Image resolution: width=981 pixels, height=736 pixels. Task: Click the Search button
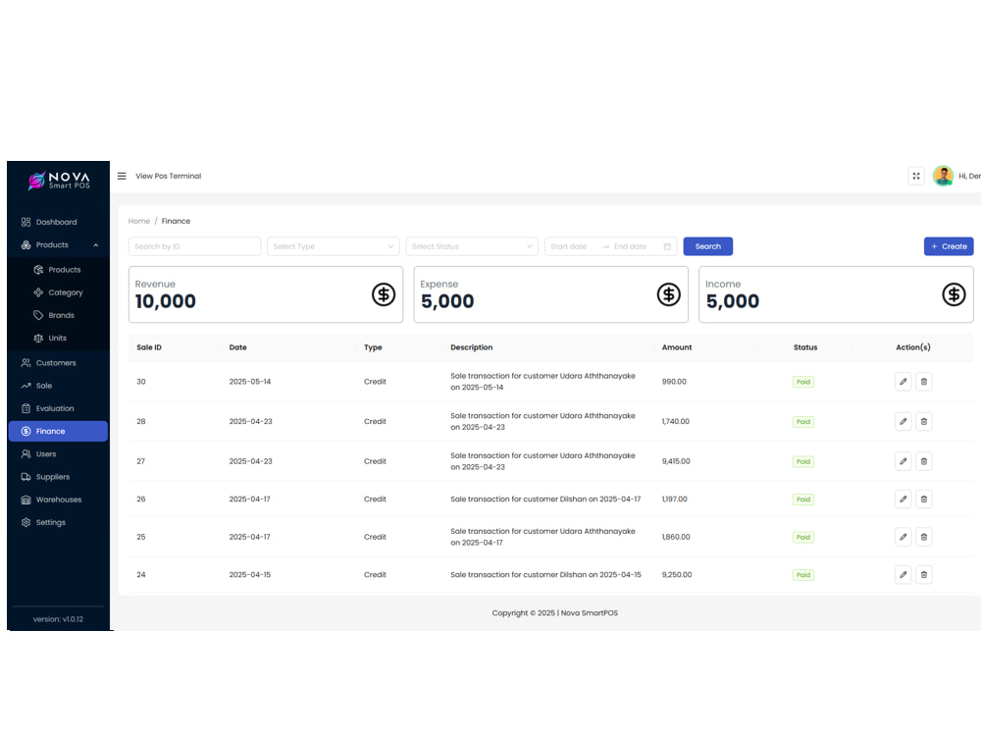tap(707, 246)
